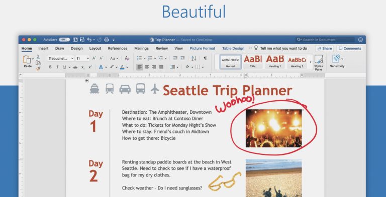Justify the paragraph text
Viewport: 386px width, 197px height.
(161, 67)
